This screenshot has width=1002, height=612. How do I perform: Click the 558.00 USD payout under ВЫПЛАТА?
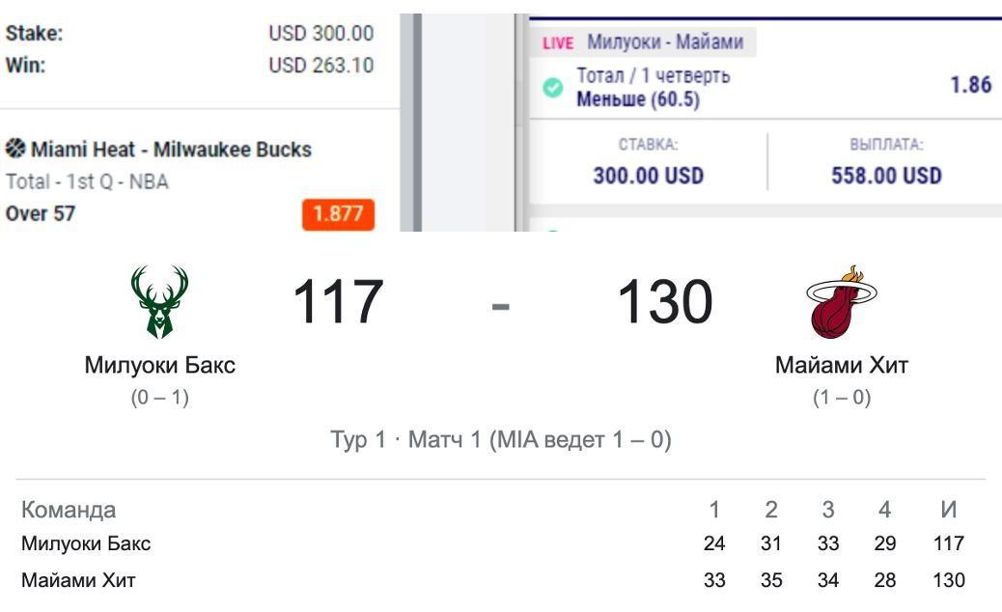tap(886, 176)
